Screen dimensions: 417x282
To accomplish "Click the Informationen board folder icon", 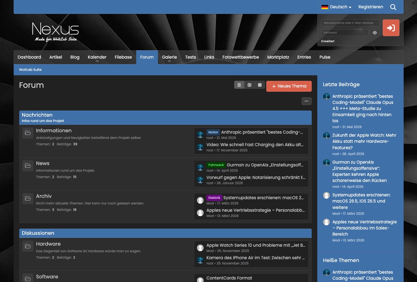I will click(28, 133).
